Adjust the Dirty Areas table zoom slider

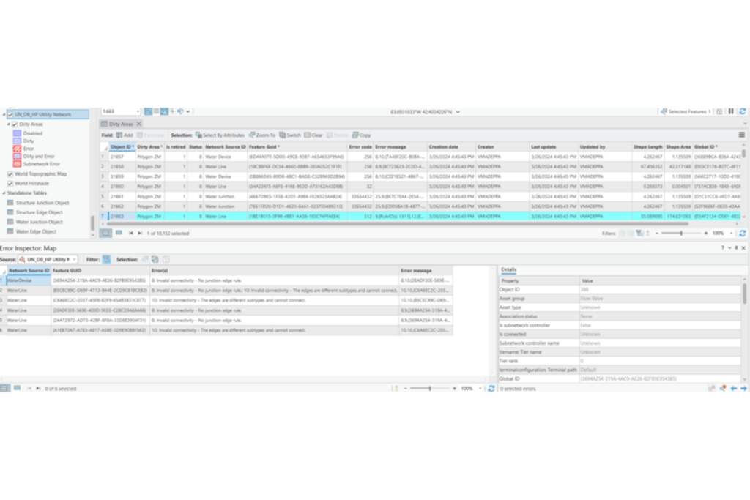click(681, 233)
